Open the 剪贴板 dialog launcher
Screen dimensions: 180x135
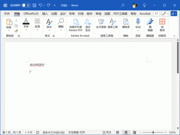click(19, 36)
